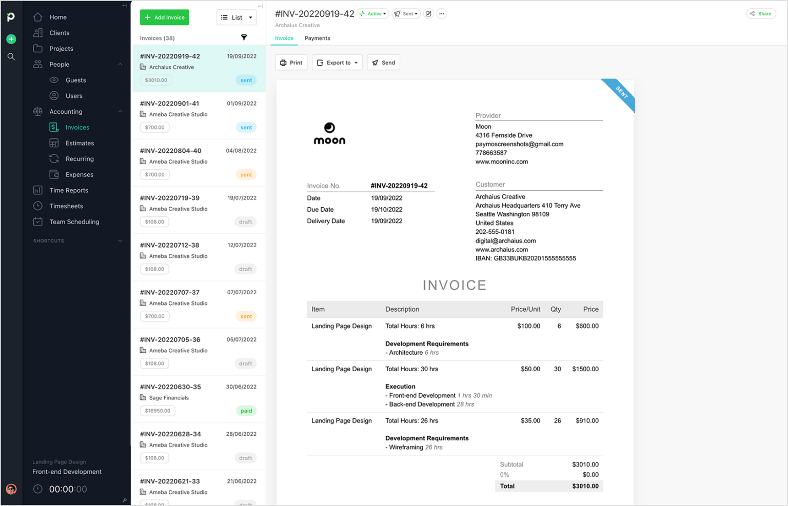788x506 pixels.
Task: Click the Add Invoice button
Action: tap(164, 17)
